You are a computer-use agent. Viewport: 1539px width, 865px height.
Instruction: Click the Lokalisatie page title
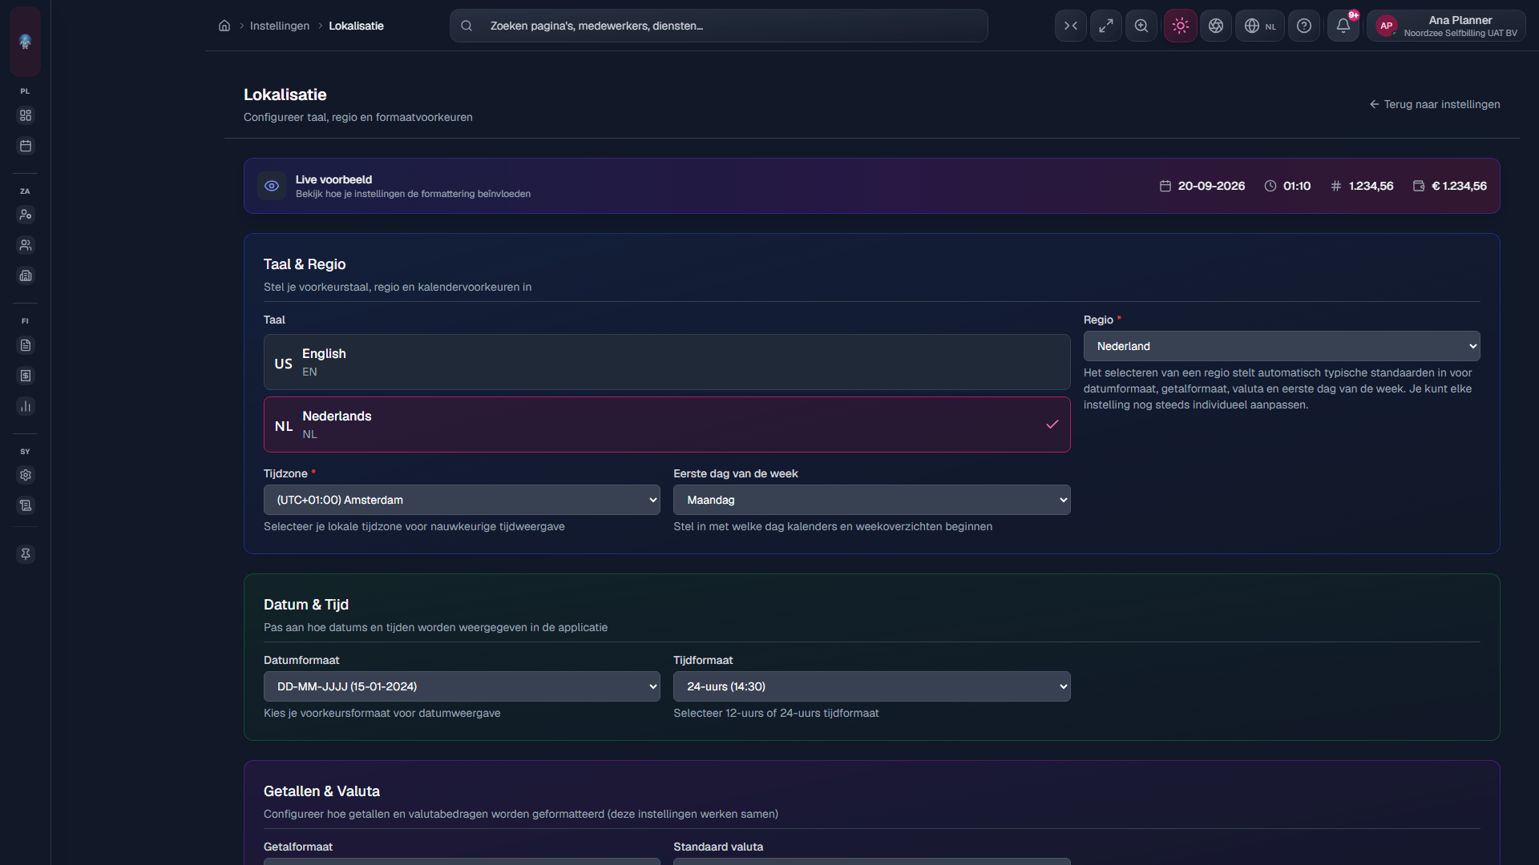coord(285,95)
